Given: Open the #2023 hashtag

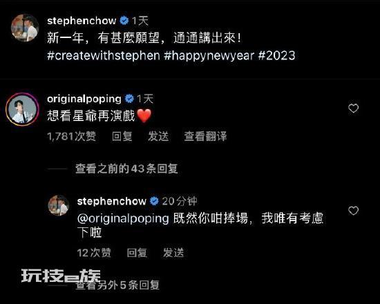Looking at the screenshot, I should pyautogui.click(x=277, y=55).
